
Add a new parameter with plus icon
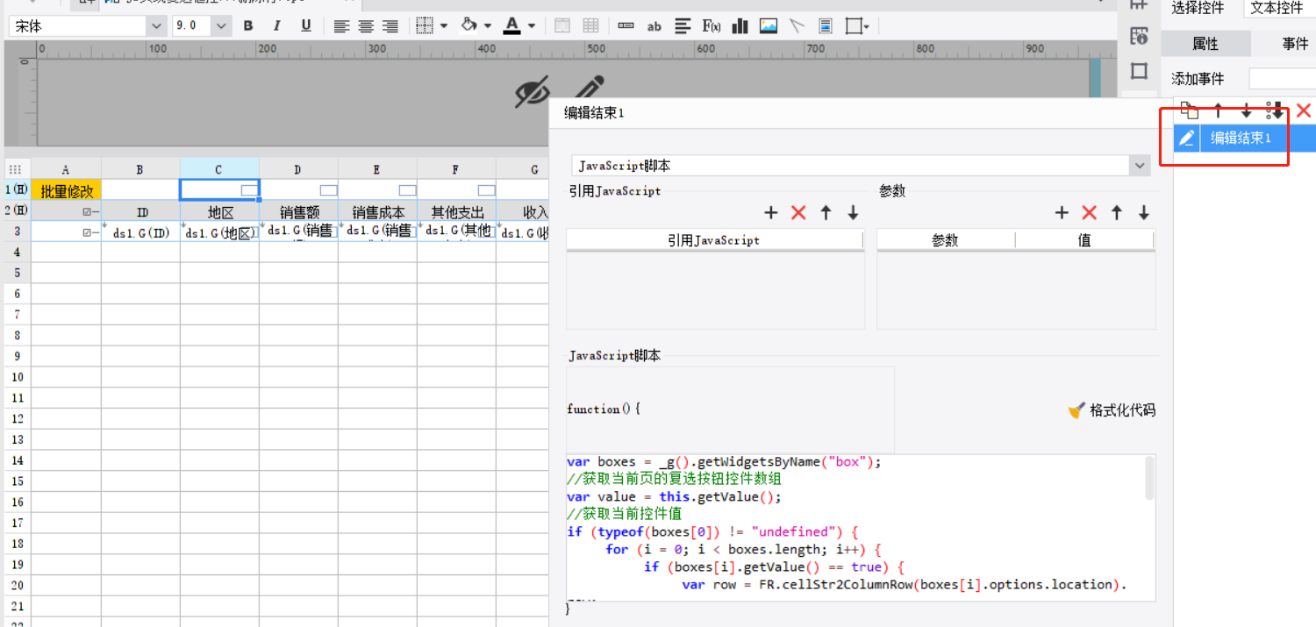(1062, 213)
